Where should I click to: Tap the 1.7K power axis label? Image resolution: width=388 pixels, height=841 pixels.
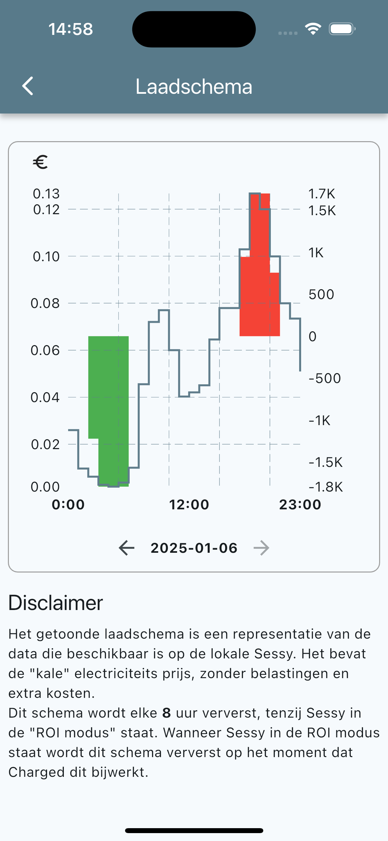click(322, 194)
